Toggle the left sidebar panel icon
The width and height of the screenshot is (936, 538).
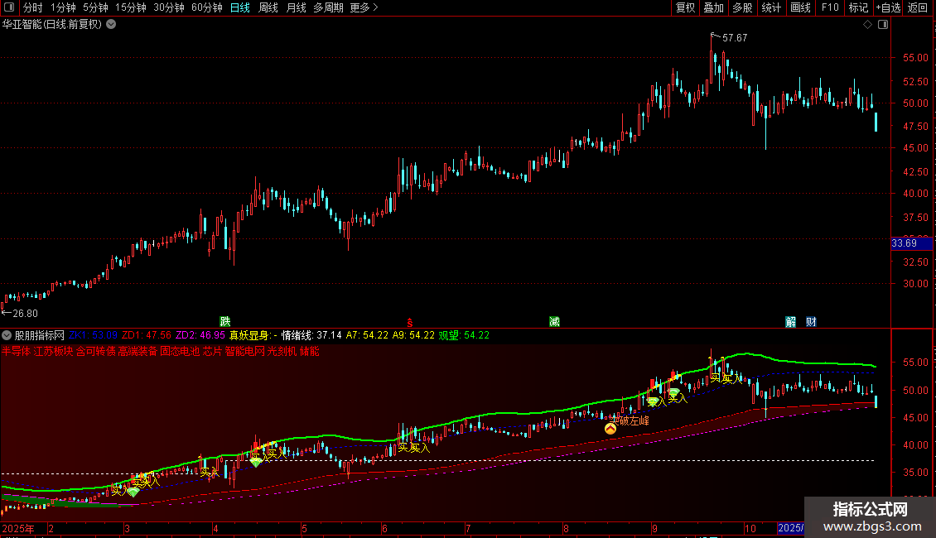coord(9,7)
